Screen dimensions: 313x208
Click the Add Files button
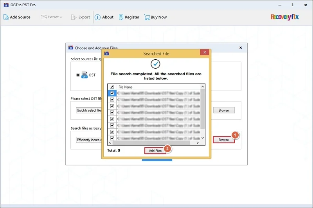point(155,151)
